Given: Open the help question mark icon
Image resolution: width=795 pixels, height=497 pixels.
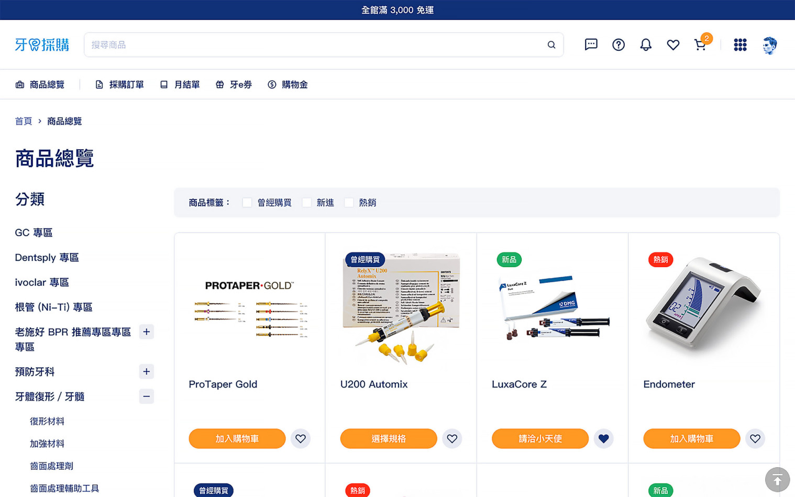Looking at the screenshot, I should point(619,45).
